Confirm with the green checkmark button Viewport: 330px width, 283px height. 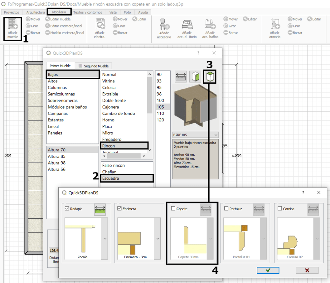(x=268, y=270)
